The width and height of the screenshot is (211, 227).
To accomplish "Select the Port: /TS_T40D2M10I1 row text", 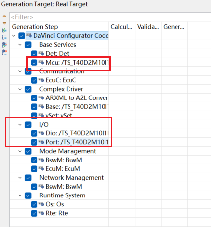I will pos(77,142).
